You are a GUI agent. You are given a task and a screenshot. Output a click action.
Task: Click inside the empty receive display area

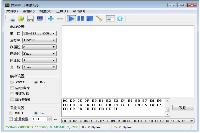point(128,61)
